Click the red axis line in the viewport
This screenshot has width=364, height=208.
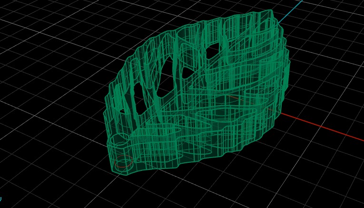(x=323, y=127)
